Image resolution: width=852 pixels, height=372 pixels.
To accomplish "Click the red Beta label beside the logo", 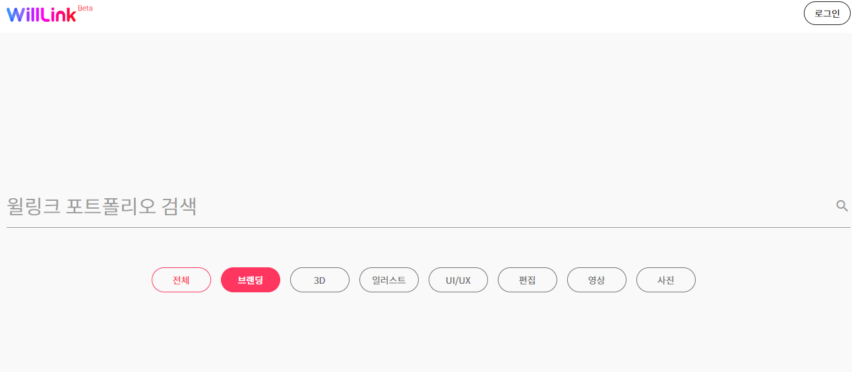I will pos(85,8).
